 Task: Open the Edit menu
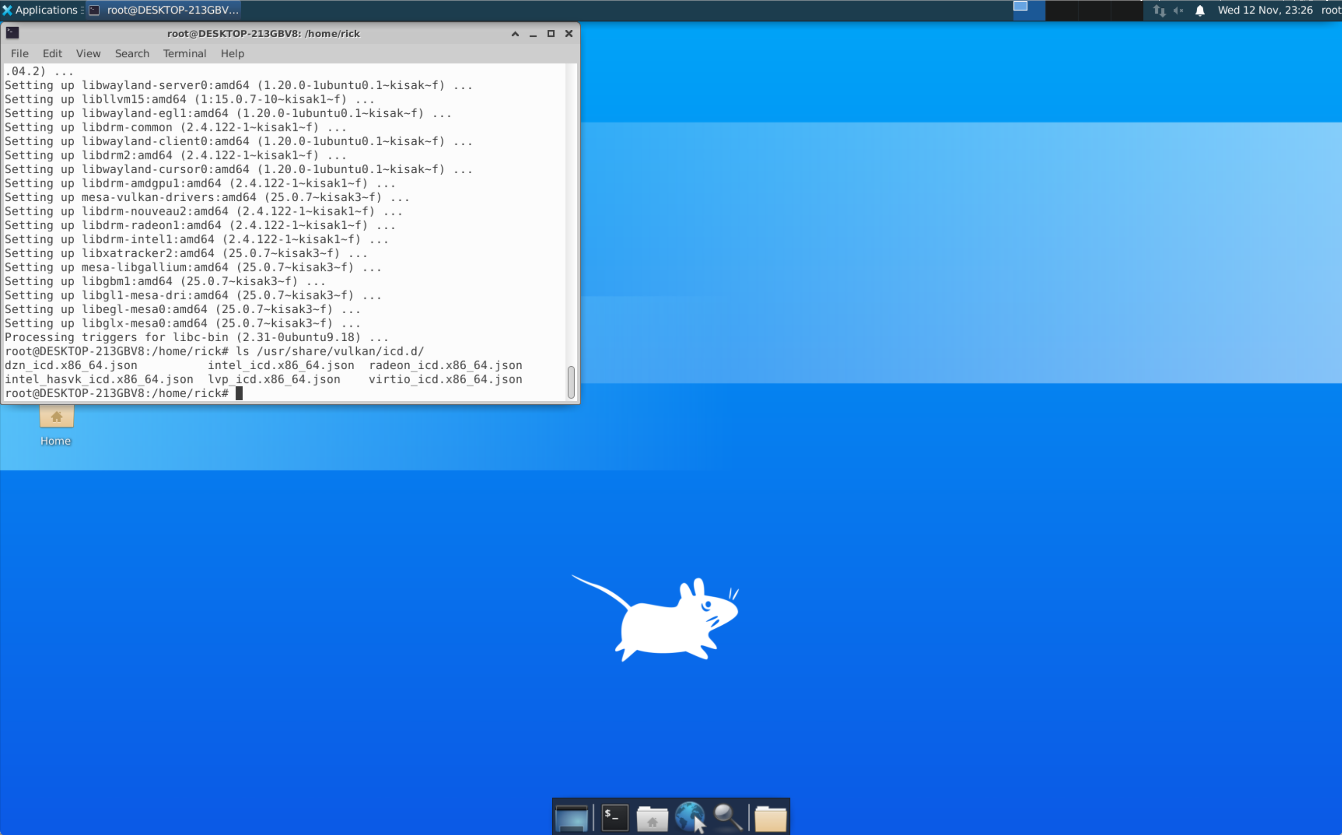pyautogui.click(x=52, y=54)
